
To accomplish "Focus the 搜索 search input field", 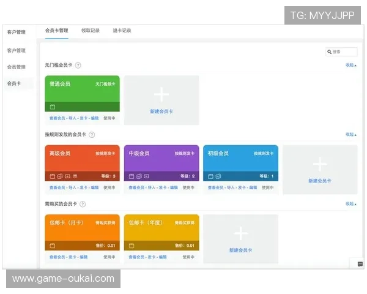I will pyautogui.click(x=341, y=52).
